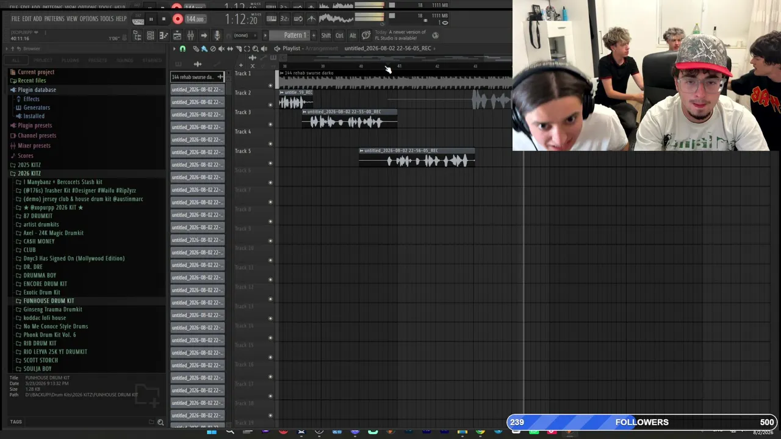Select the Draw pencil tool in Playlist
The height and width of the screenshot is (439, 781).
(196, 49)
